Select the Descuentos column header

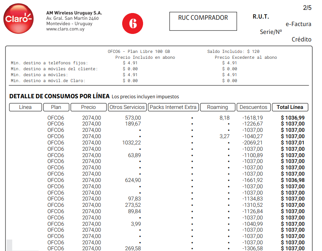coord(253,107)
